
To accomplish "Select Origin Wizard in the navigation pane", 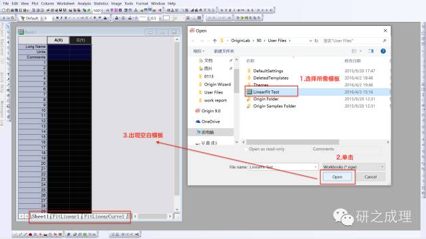I will (218, 84).
